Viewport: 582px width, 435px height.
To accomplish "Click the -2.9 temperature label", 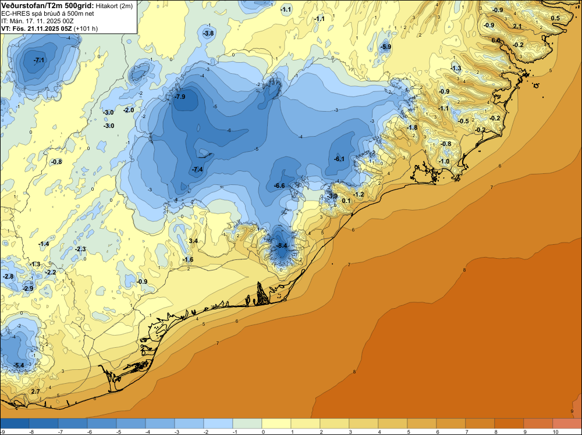I will [x=28, y=288].
